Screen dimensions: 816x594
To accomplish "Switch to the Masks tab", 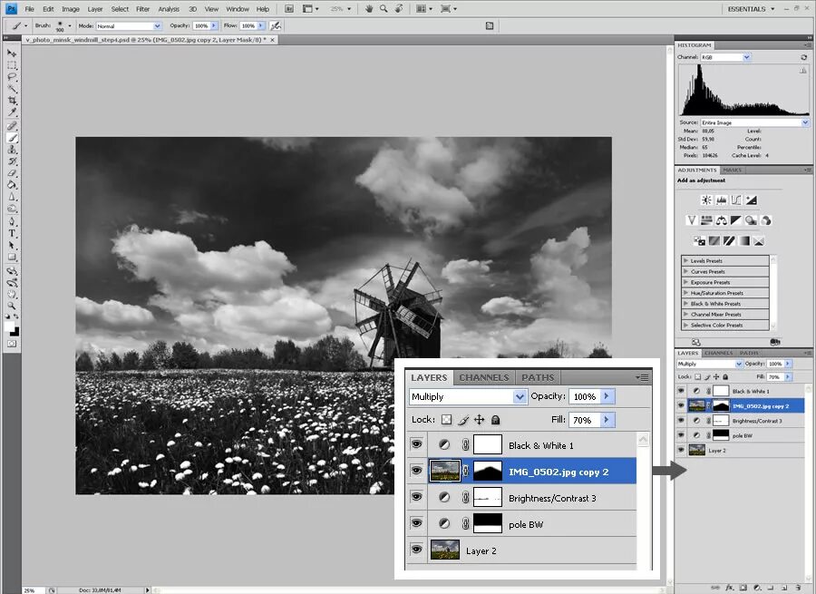I will (x=733, y=170).
